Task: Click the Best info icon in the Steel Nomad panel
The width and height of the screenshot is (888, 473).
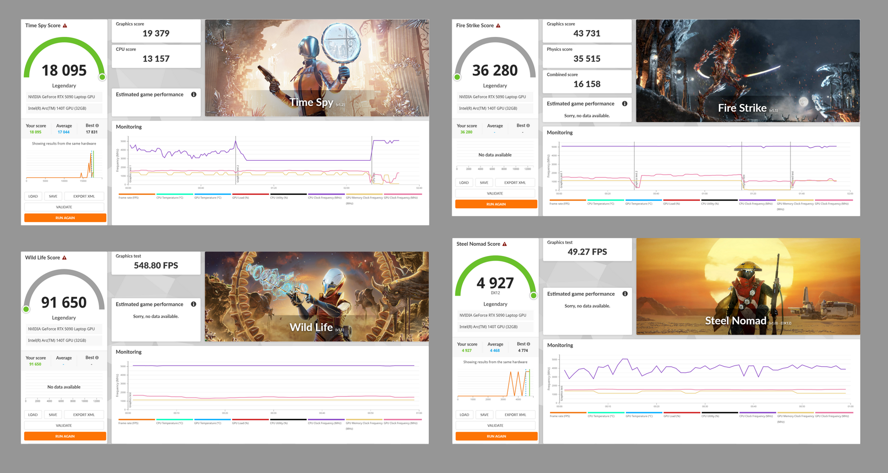Action: 529,344
